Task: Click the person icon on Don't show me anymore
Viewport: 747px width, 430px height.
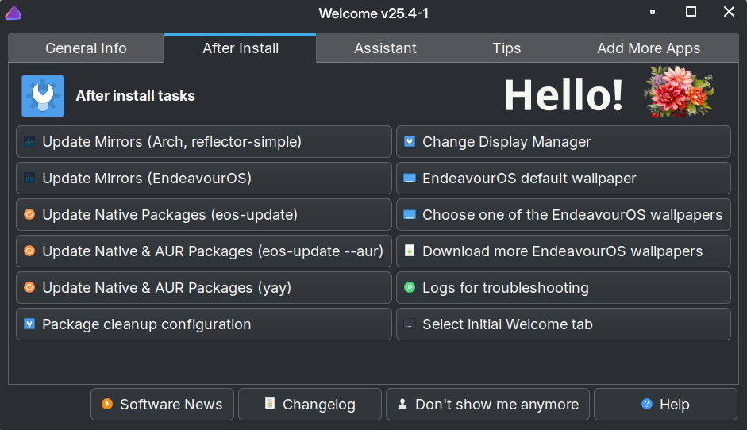Action: point(402,405)
